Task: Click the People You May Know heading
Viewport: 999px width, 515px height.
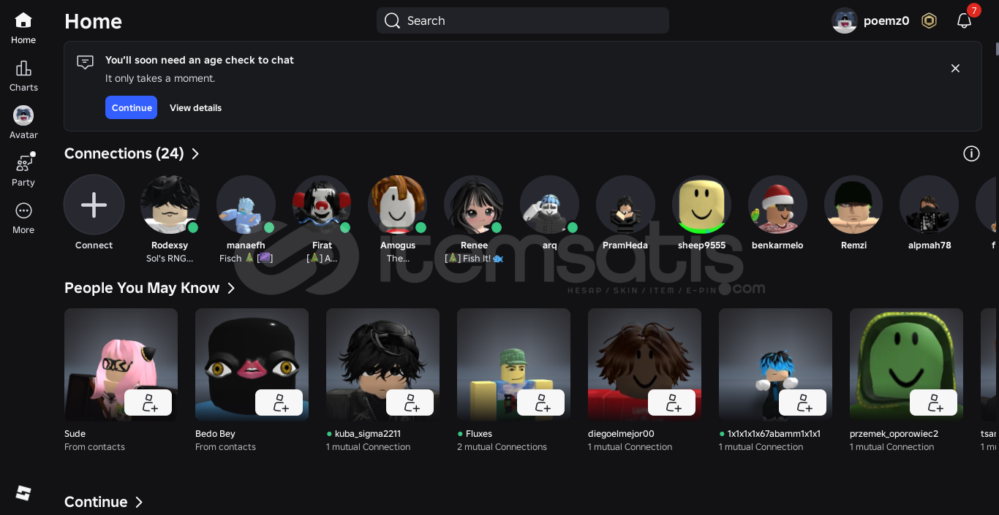Action: [142, 288]
